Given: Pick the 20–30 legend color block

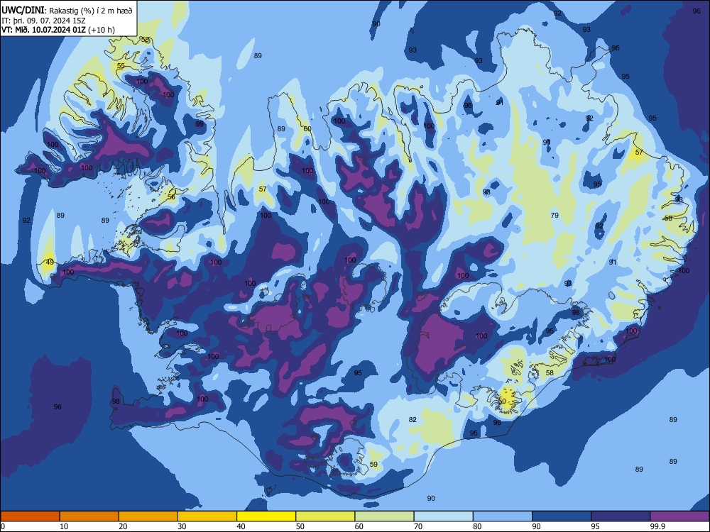Looking at the screenshot, I should (x=148, y=516).
